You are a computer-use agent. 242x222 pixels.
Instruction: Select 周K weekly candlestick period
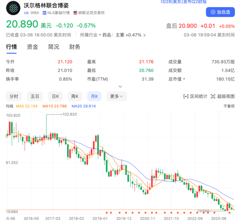point(75,96)
